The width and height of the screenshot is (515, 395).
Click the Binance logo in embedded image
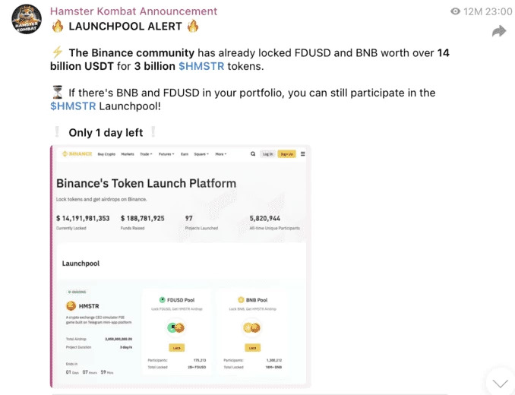pos(77,153)
